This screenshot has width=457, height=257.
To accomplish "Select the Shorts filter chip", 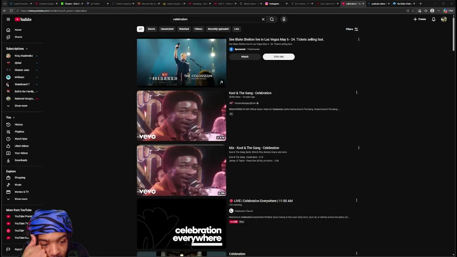I will (x=151, y=29).
